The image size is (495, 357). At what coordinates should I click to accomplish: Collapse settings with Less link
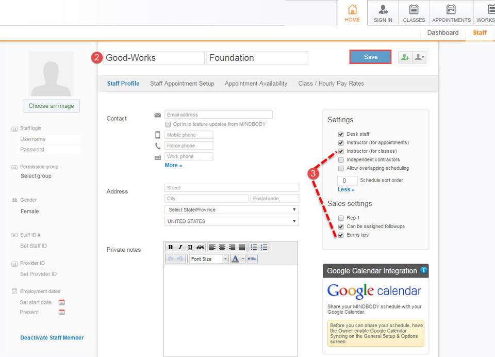pos(346,189)
